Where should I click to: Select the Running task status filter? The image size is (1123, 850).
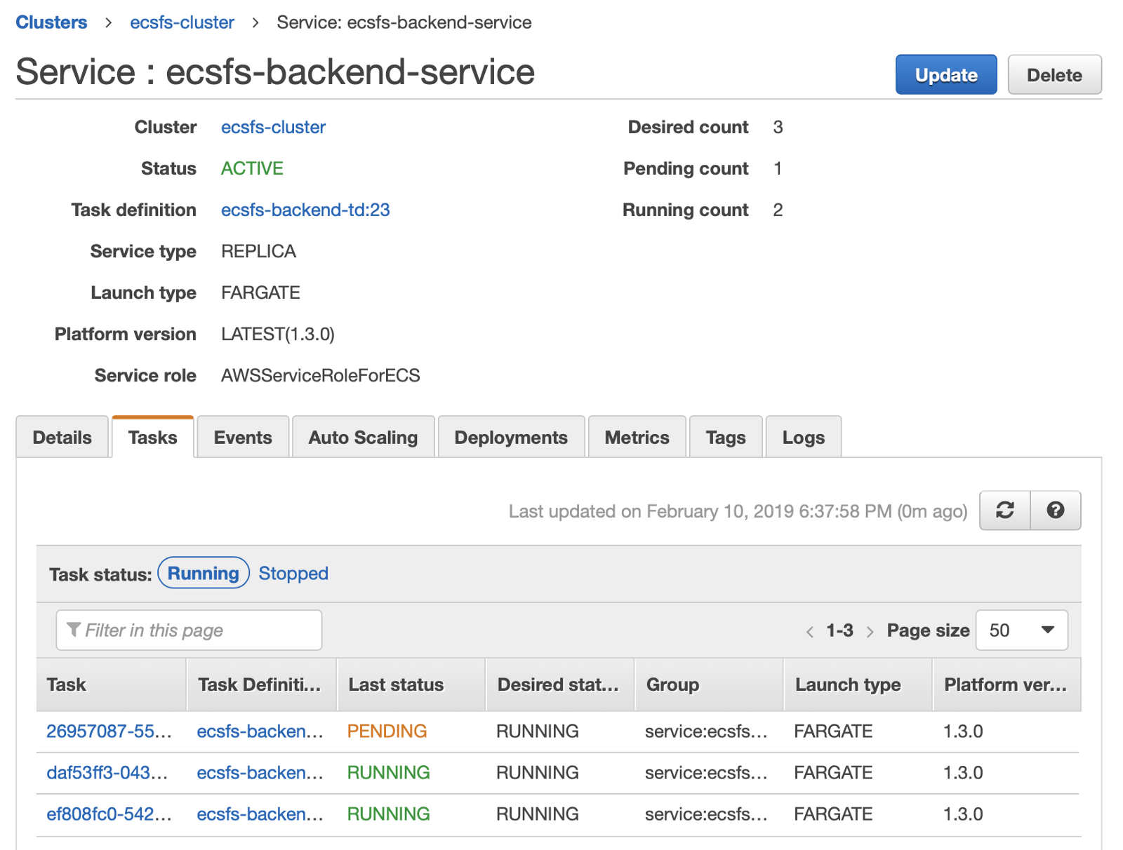204,573
